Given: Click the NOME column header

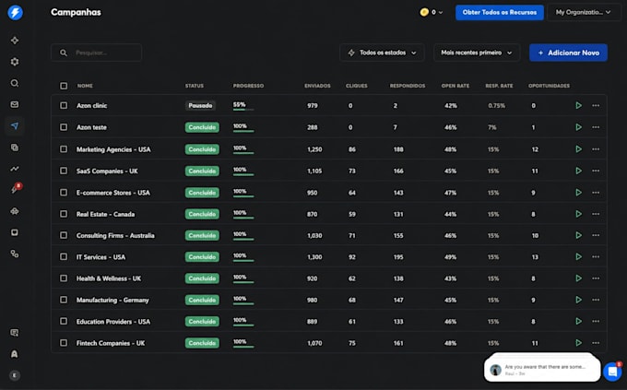Looking at the screenshot, I should pyautogui.click(x=85, y=86).
